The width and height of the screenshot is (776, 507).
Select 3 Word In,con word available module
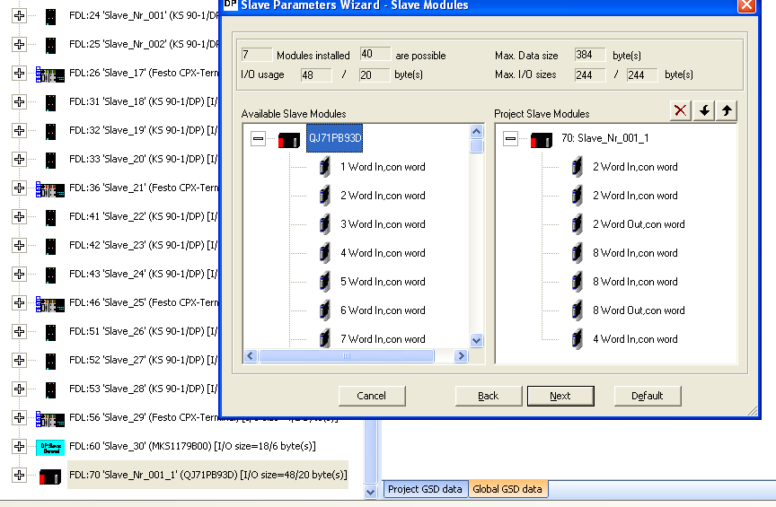[x=383, y=224]
